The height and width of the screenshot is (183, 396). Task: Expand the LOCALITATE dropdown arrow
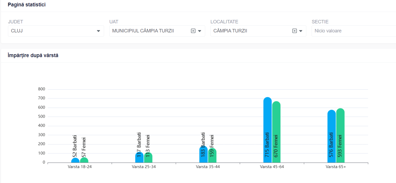301,31
